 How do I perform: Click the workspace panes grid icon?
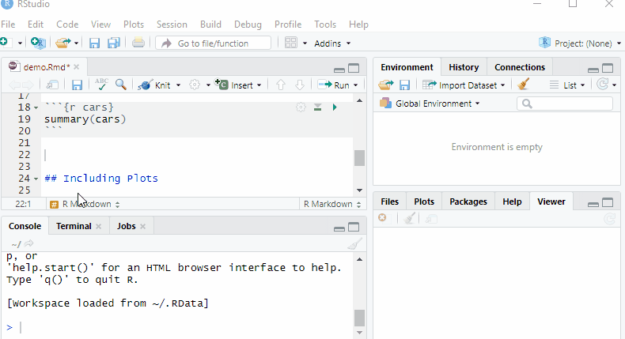pyautogui.click(x=291, y=43)
